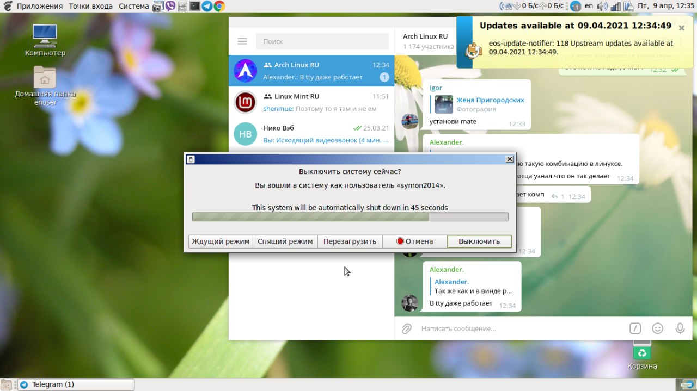Open the Приложения menu in the top panel
This screenshot has width=697, height=391.
[x=40, y=7]
